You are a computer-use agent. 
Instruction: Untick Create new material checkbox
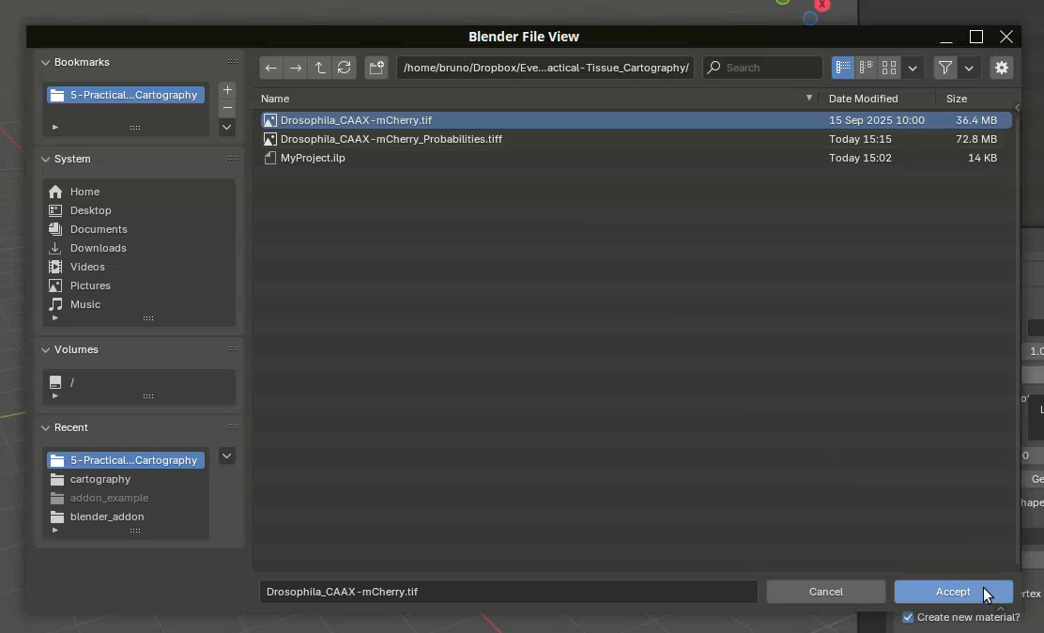908,617
